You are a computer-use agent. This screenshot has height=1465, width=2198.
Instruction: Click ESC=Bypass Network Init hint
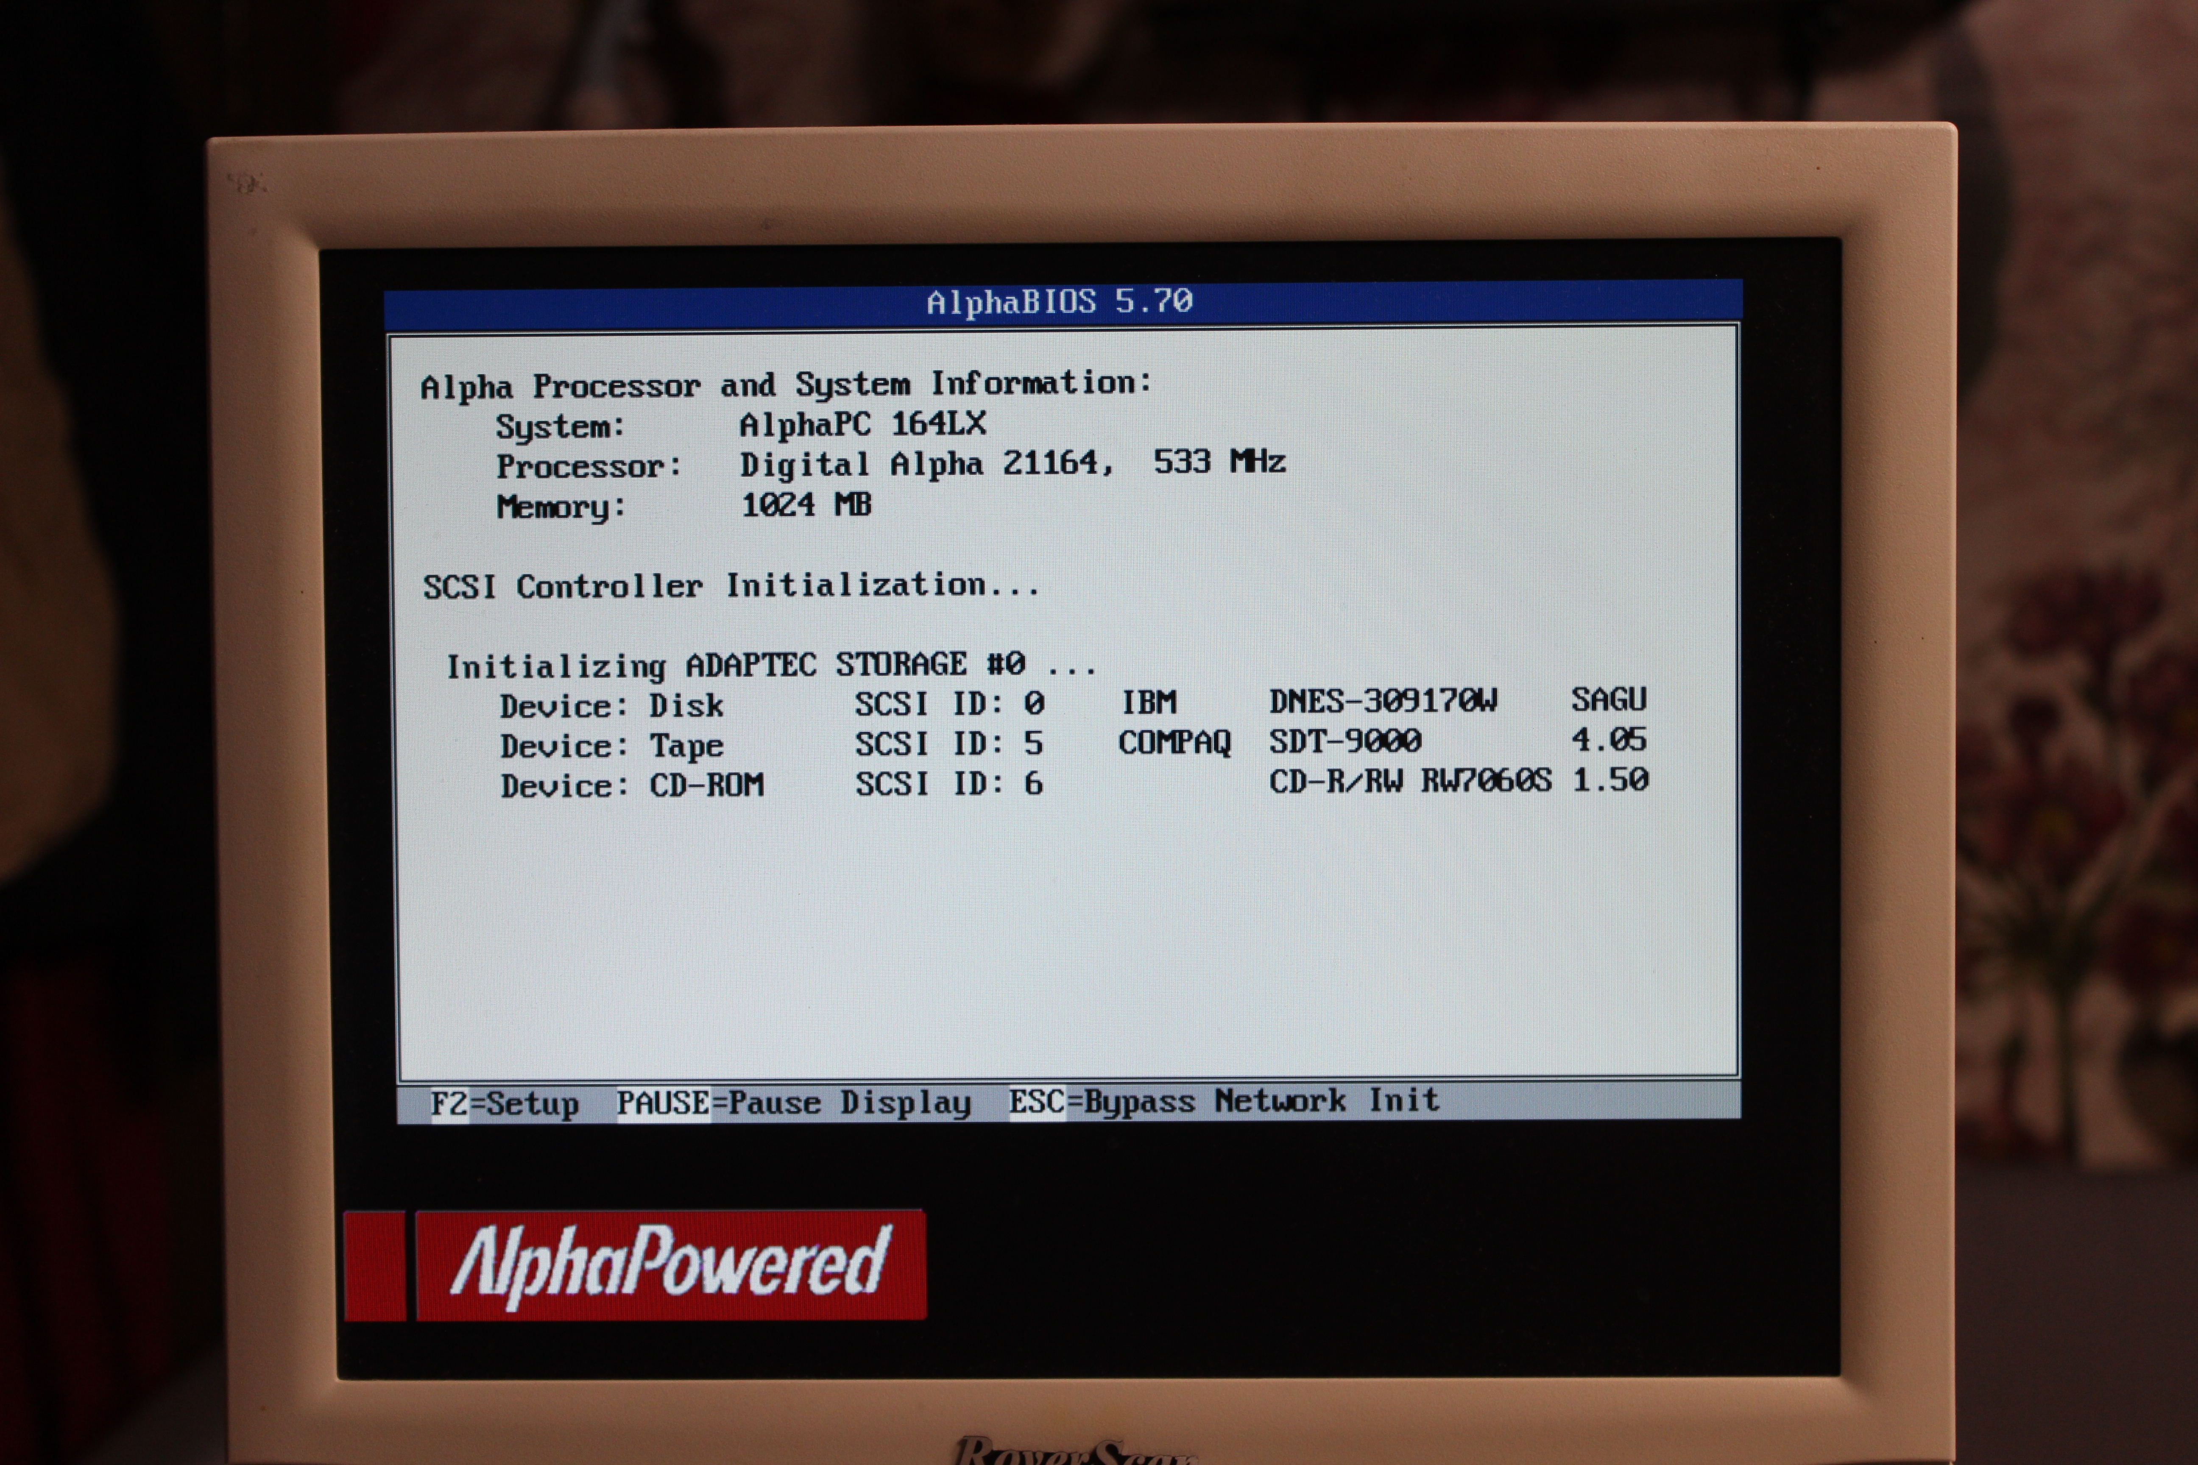[x=1223, y=1100]
